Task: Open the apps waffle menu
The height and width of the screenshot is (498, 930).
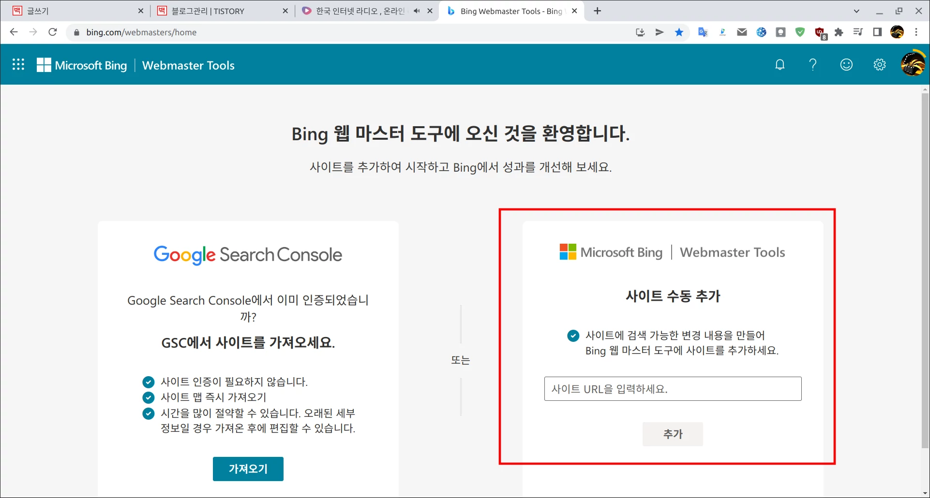Action: 18,64
